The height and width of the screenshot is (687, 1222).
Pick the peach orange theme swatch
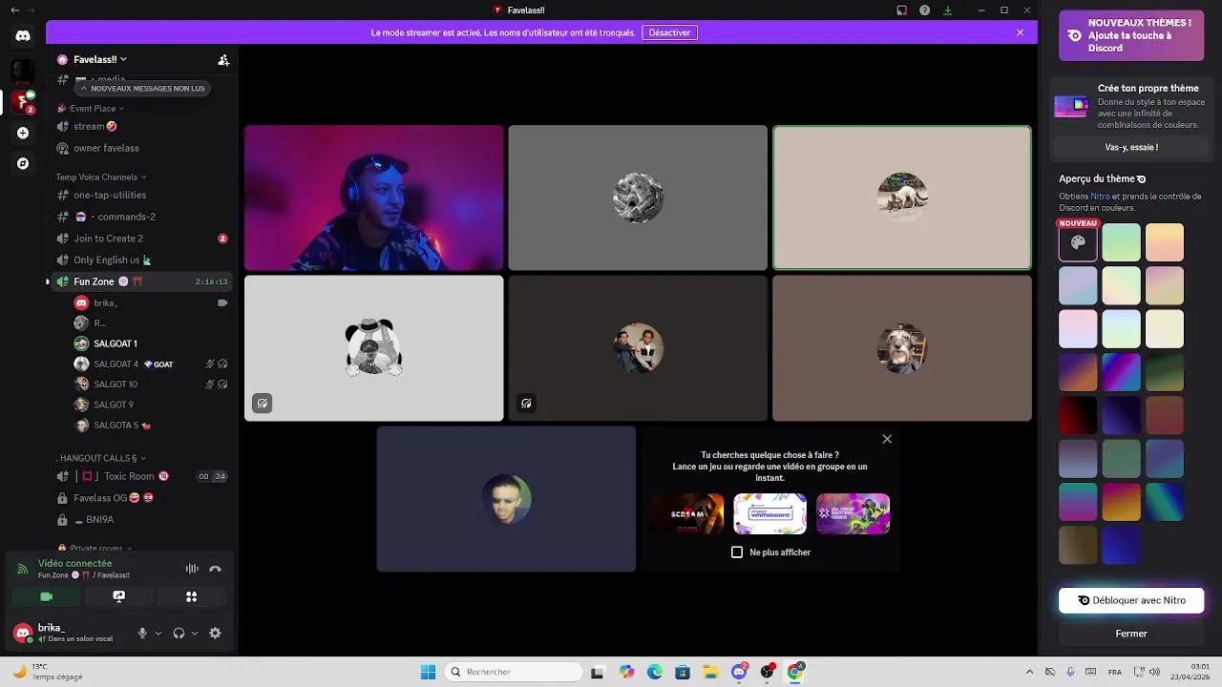[1165, 242]
